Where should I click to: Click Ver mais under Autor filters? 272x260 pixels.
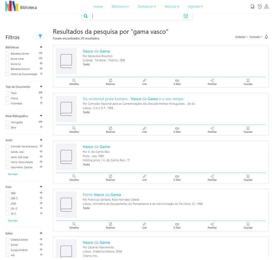[13, 174]
